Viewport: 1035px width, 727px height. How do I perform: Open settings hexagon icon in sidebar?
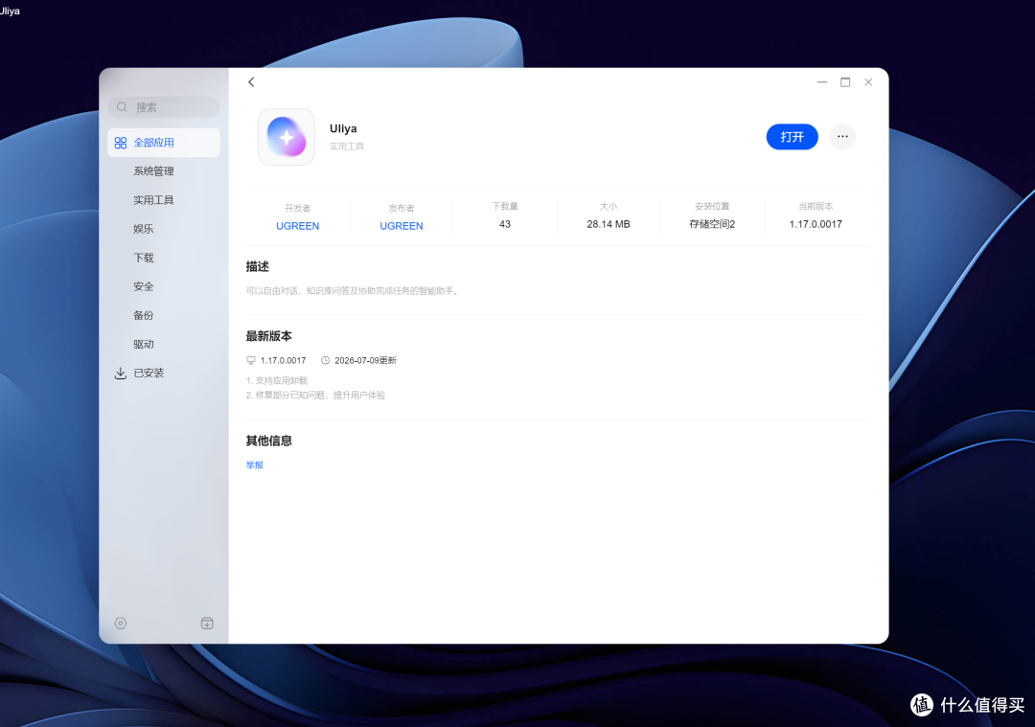(120, 623)
